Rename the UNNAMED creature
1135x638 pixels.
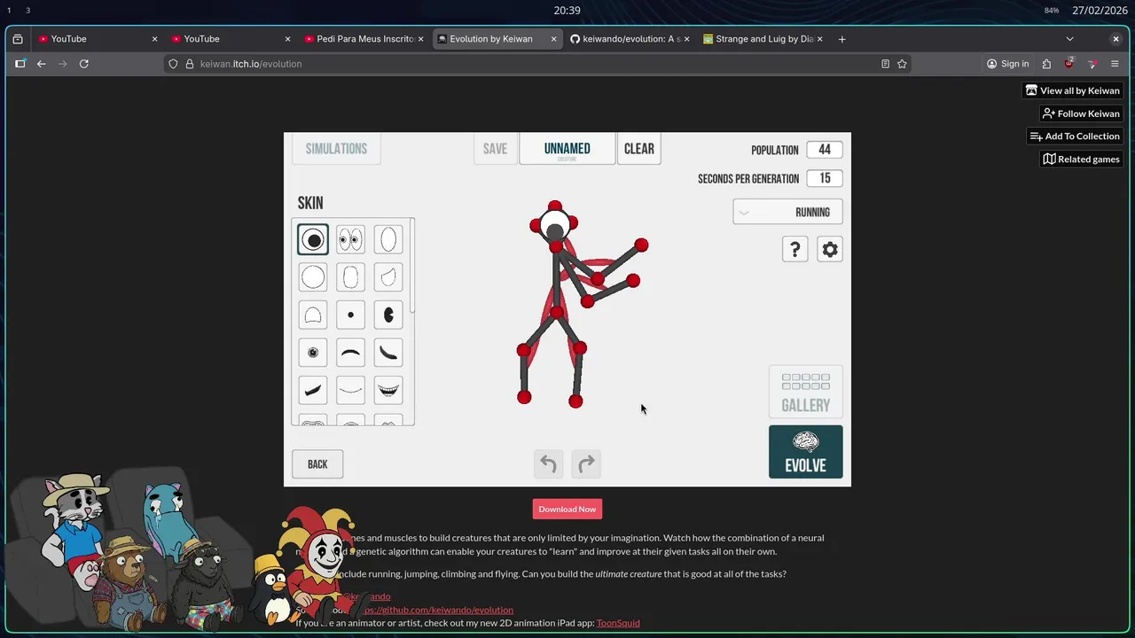click(567, 149)
